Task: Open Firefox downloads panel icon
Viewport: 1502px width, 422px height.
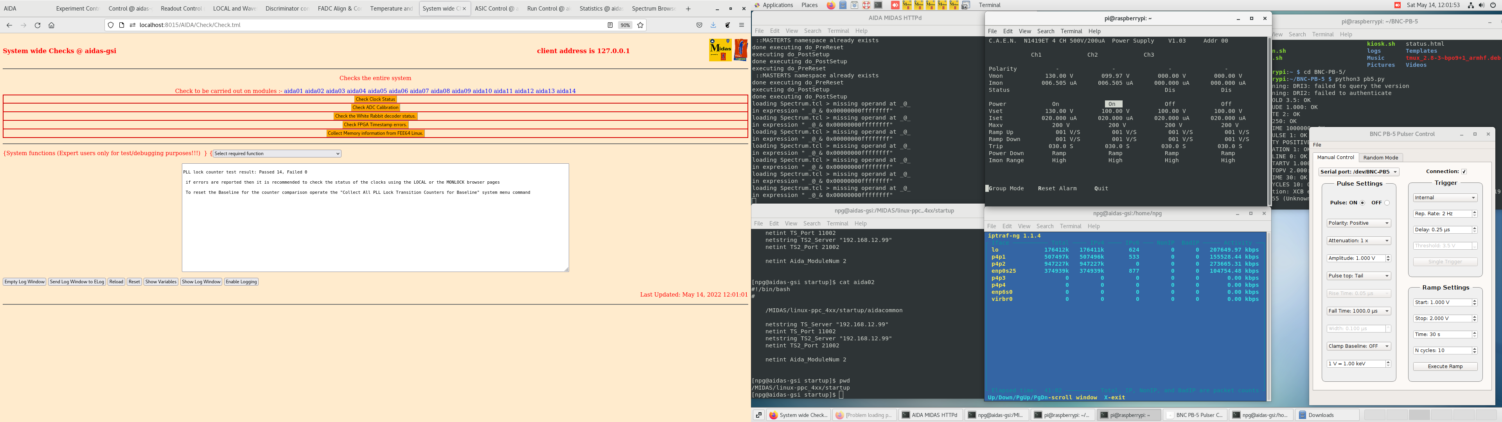Action: click(x=713, y=25)
